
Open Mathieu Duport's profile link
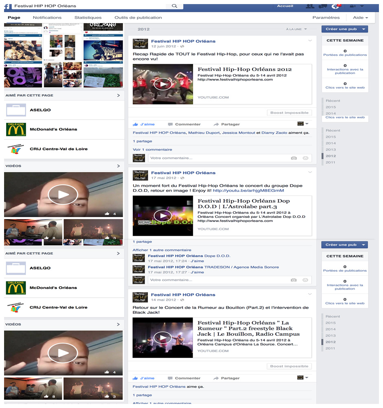(204, 133)
